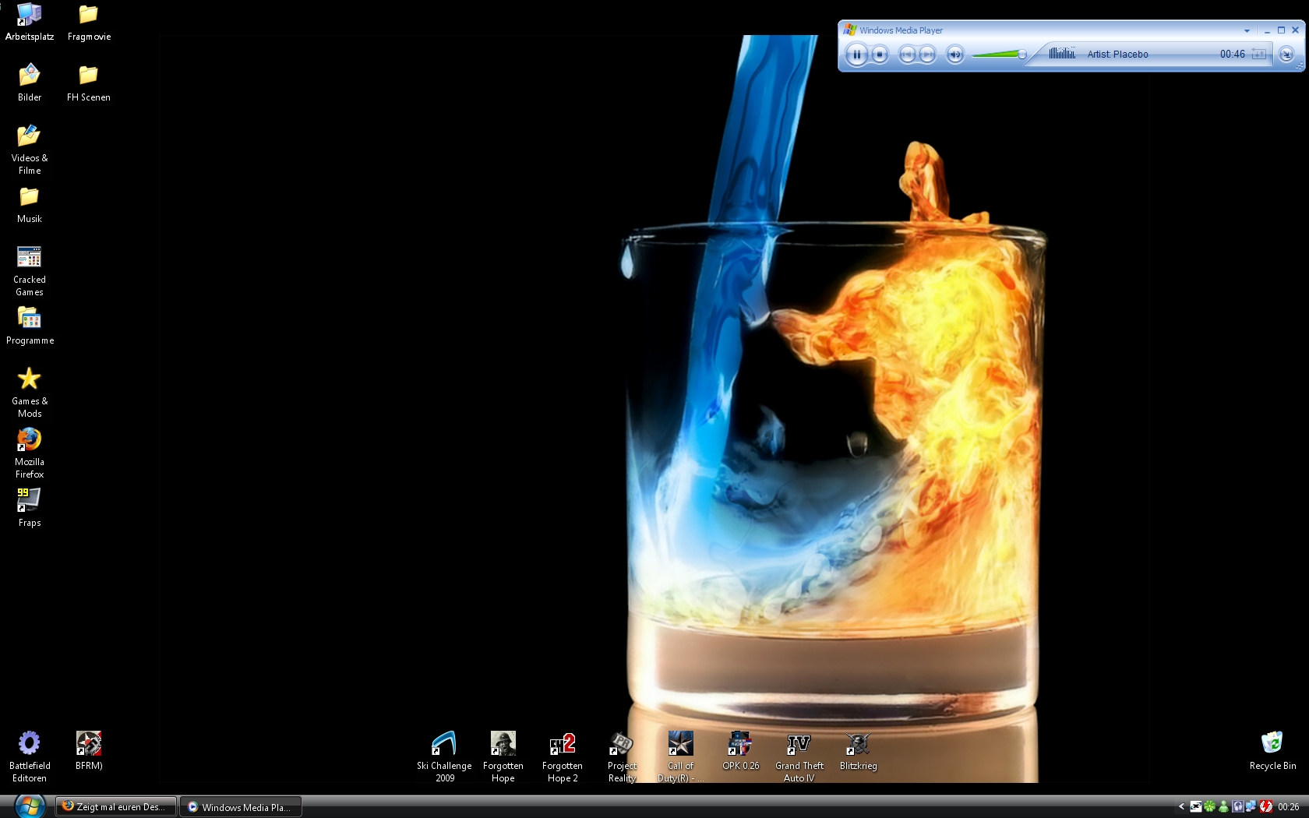Pause playback in Windows Media Player

point(856,55)
